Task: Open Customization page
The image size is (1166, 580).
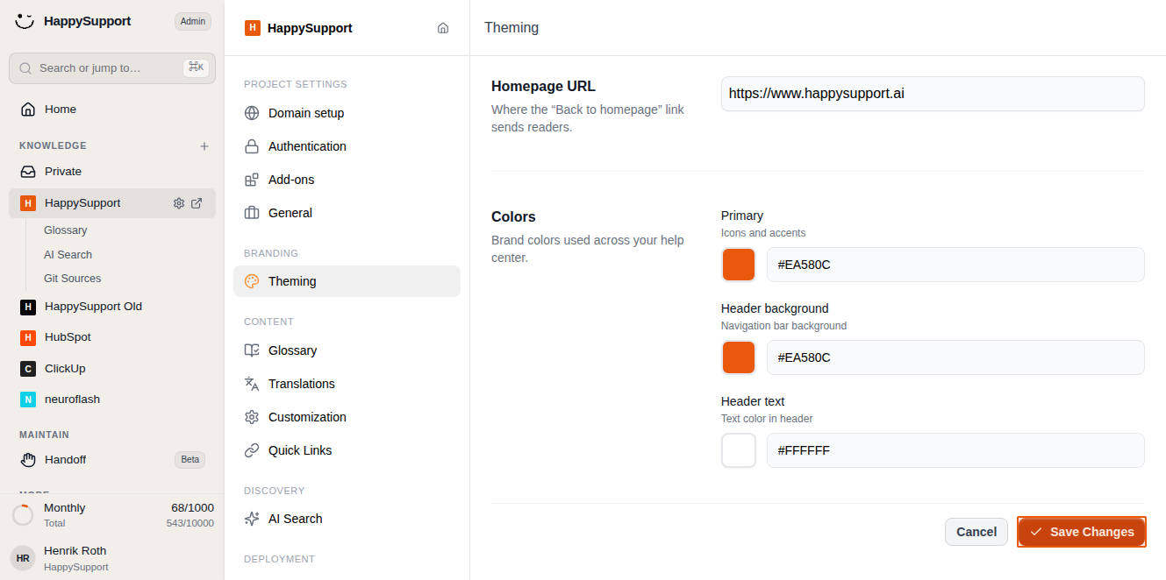Action: pos(347,417)
